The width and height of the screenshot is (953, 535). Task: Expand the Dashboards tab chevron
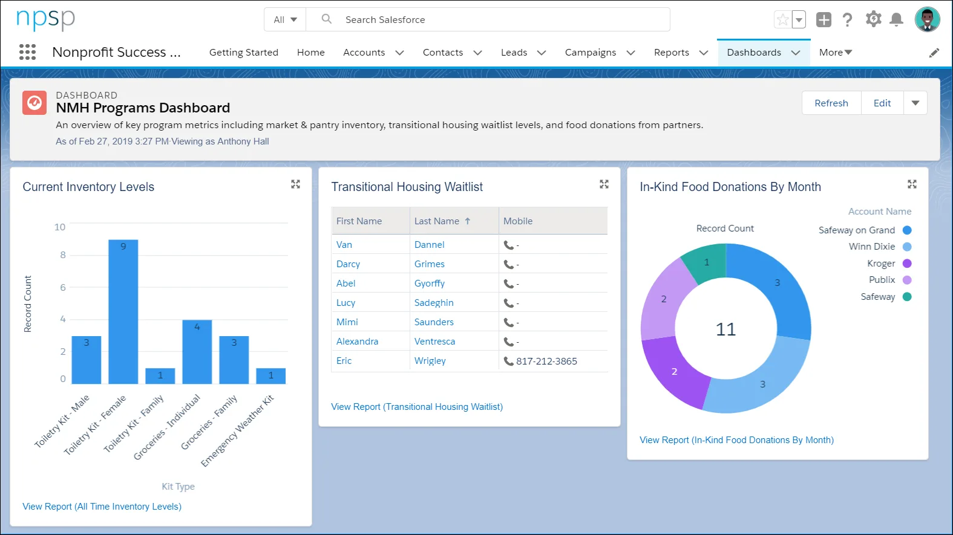pos(796,53)
